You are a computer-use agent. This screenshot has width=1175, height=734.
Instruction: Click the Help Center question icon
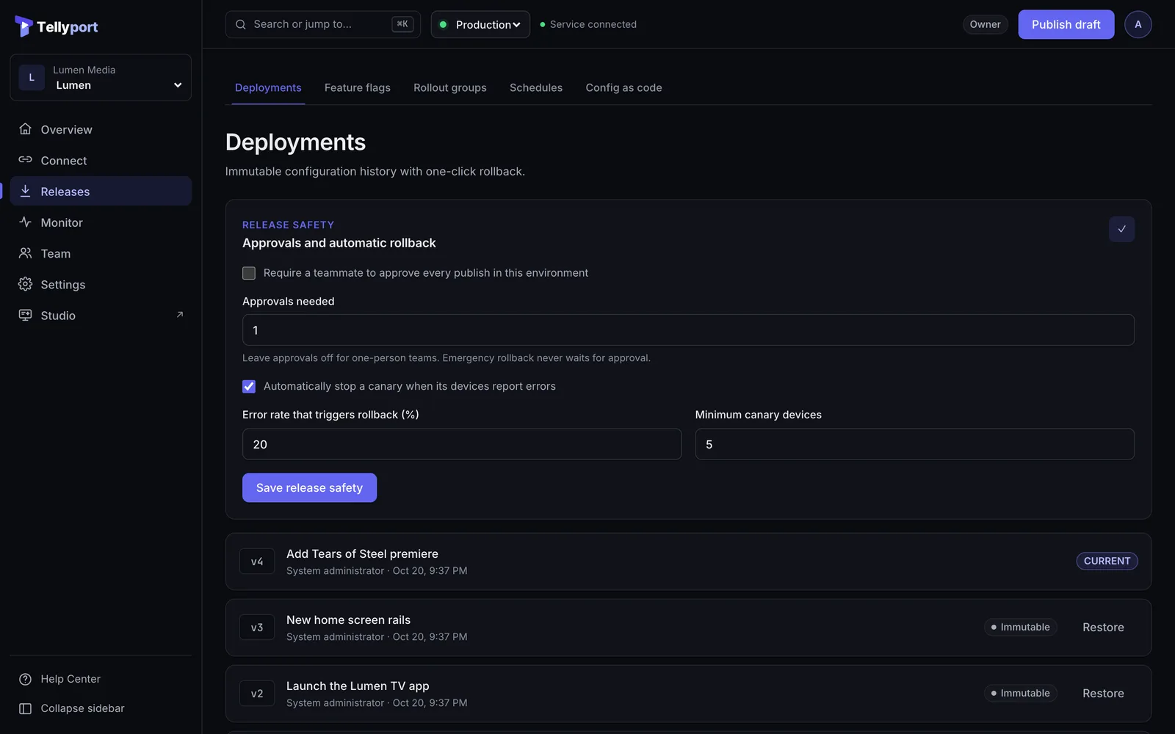[x=25, y=679]
